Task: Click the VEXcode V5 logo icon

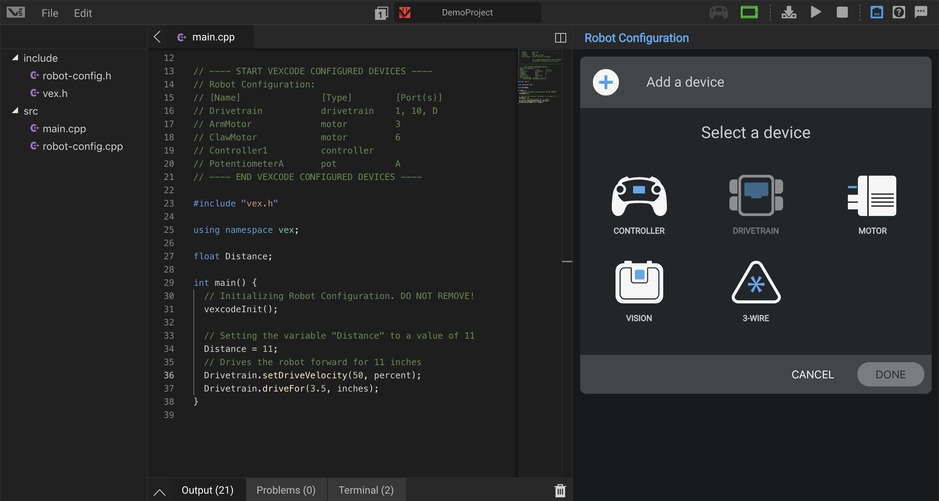Action: pyautogui.click(x=16, y=12)
